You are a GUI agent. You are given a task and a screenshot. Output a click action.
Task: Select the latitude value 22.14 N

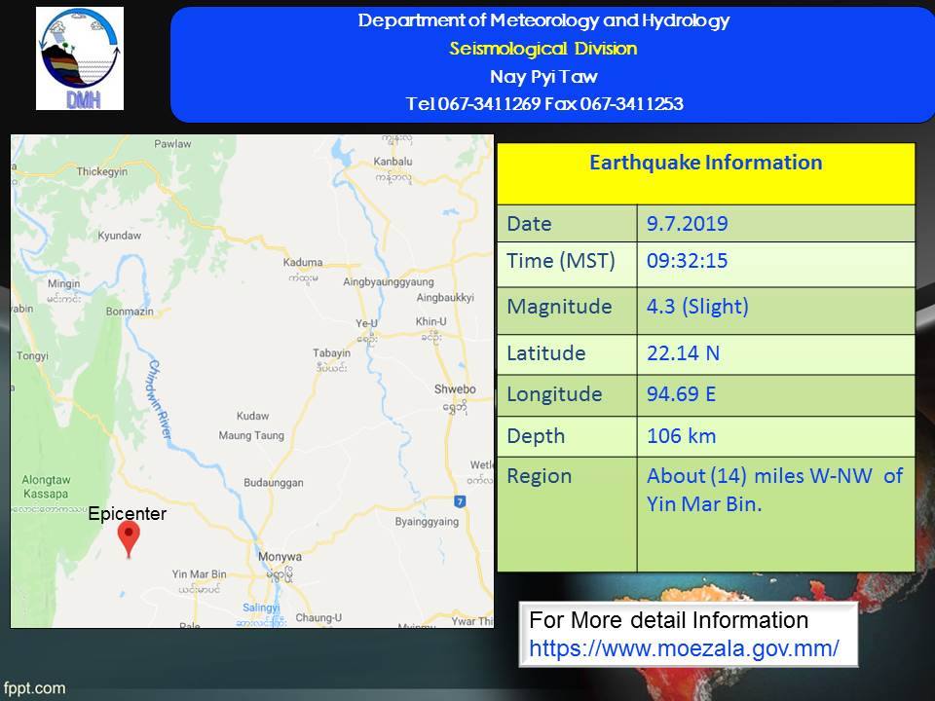tap(683, 352)
